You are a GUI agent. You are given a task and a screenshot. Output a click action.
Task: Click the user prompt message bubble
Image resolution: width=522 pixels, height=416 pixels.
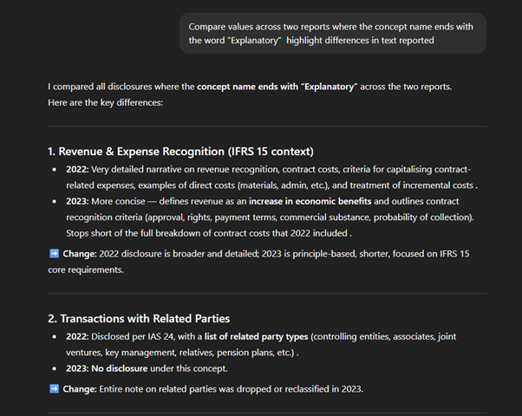coord(332,34)
